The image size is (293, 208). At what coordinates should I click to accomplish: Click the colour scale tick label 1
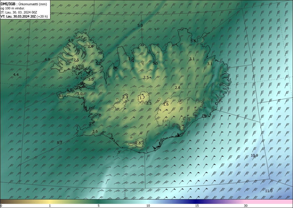(50, 206)
